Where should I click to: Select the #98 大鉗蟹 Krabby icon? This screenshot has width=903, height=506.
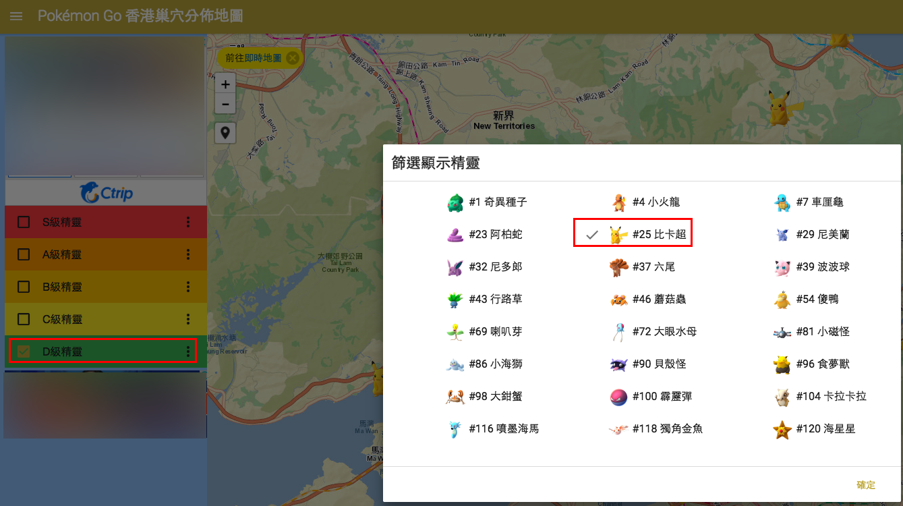pos(456,397)
